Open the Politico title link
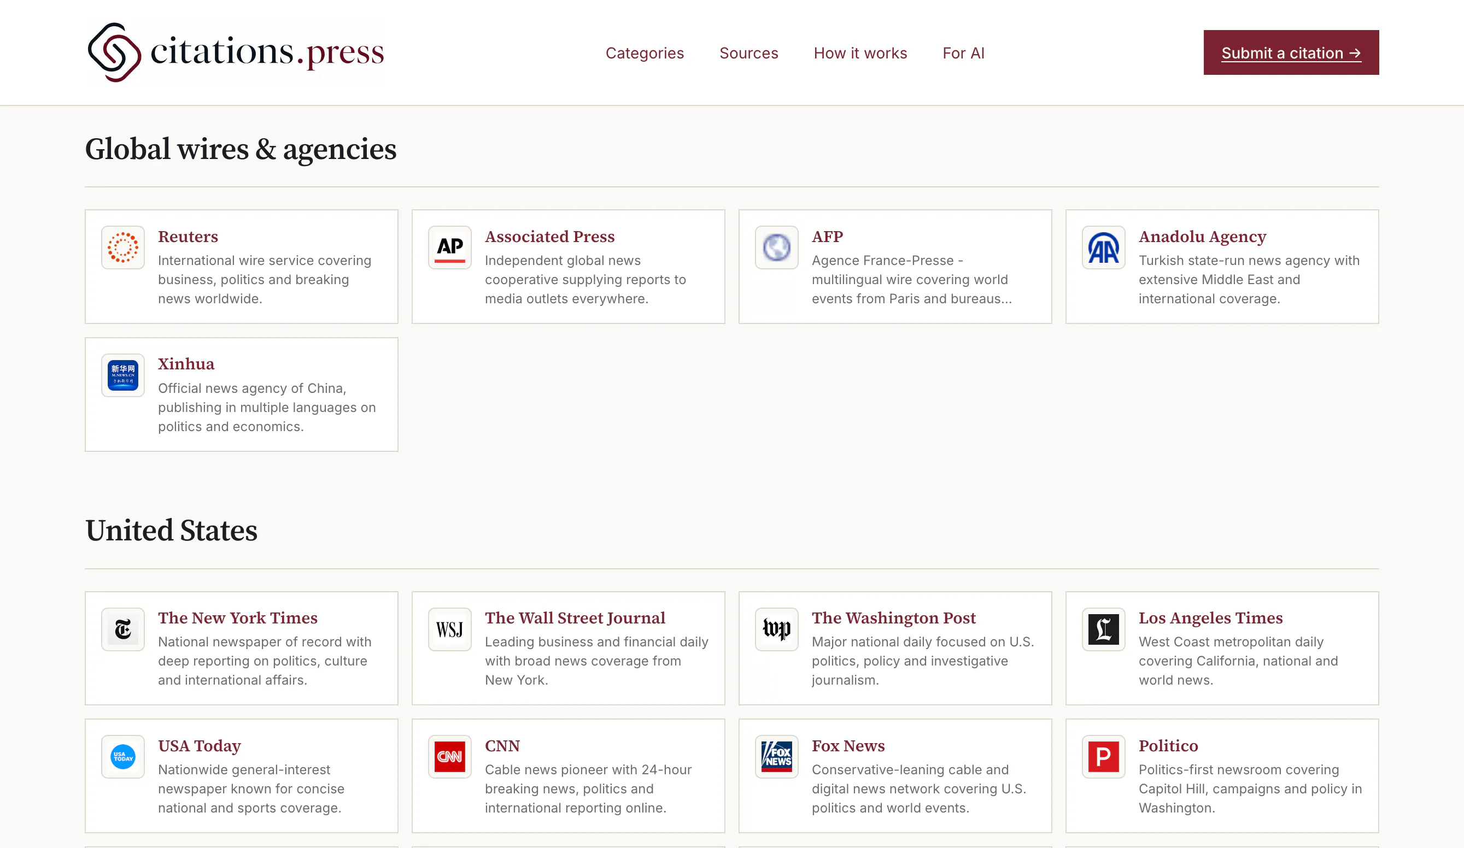 tap(1168, 745)
